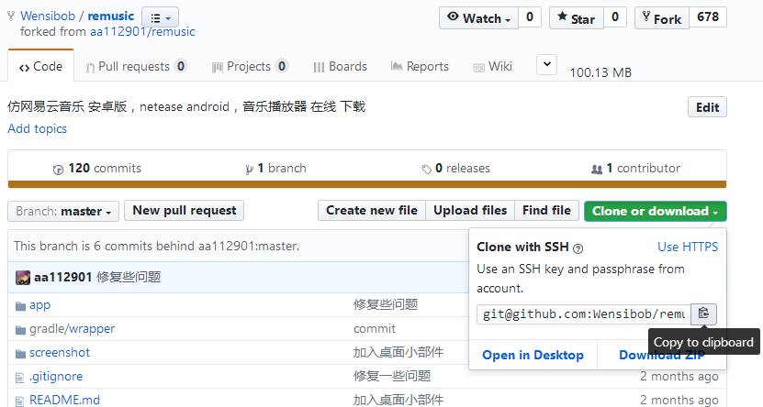763x407 pixels.
Task: View 1 contributor
Action: pos(635,169)
